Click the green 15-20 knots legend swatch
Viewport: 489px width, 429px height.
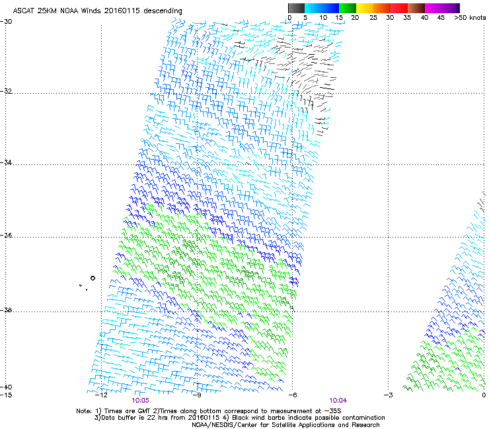[348, 8]
